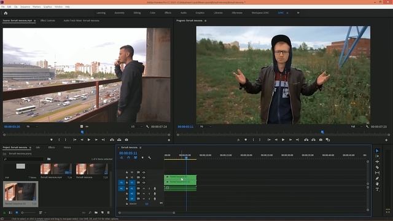Click Extract button in Program monitor

pos(313,140)
